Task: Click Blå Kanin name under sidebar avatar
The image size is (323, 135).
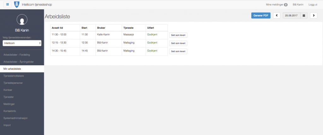Action: coord(22,30)
